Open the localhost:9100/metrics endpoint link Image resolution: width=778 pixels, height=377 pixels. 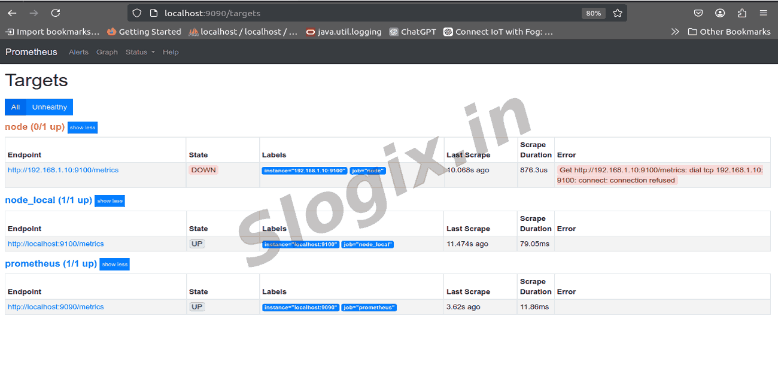pyautogui.click(x=56, y=244)
